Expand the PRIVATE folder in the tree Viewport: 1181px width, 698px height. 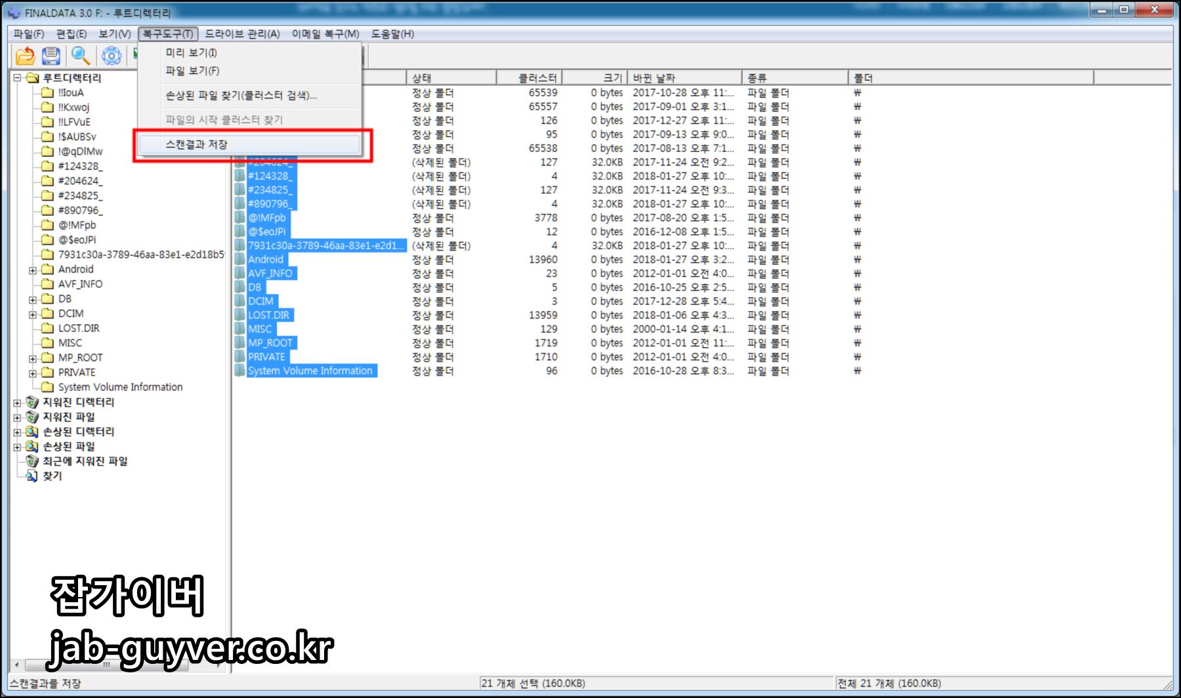point(33,373)
